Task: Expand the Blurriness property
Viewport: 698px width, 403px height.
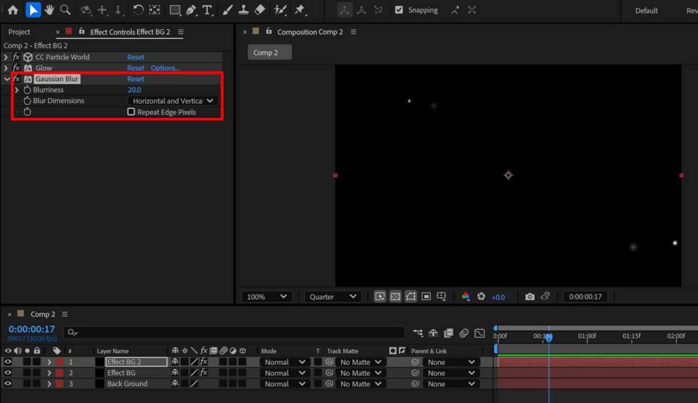Action: click(x=16, y=90)
